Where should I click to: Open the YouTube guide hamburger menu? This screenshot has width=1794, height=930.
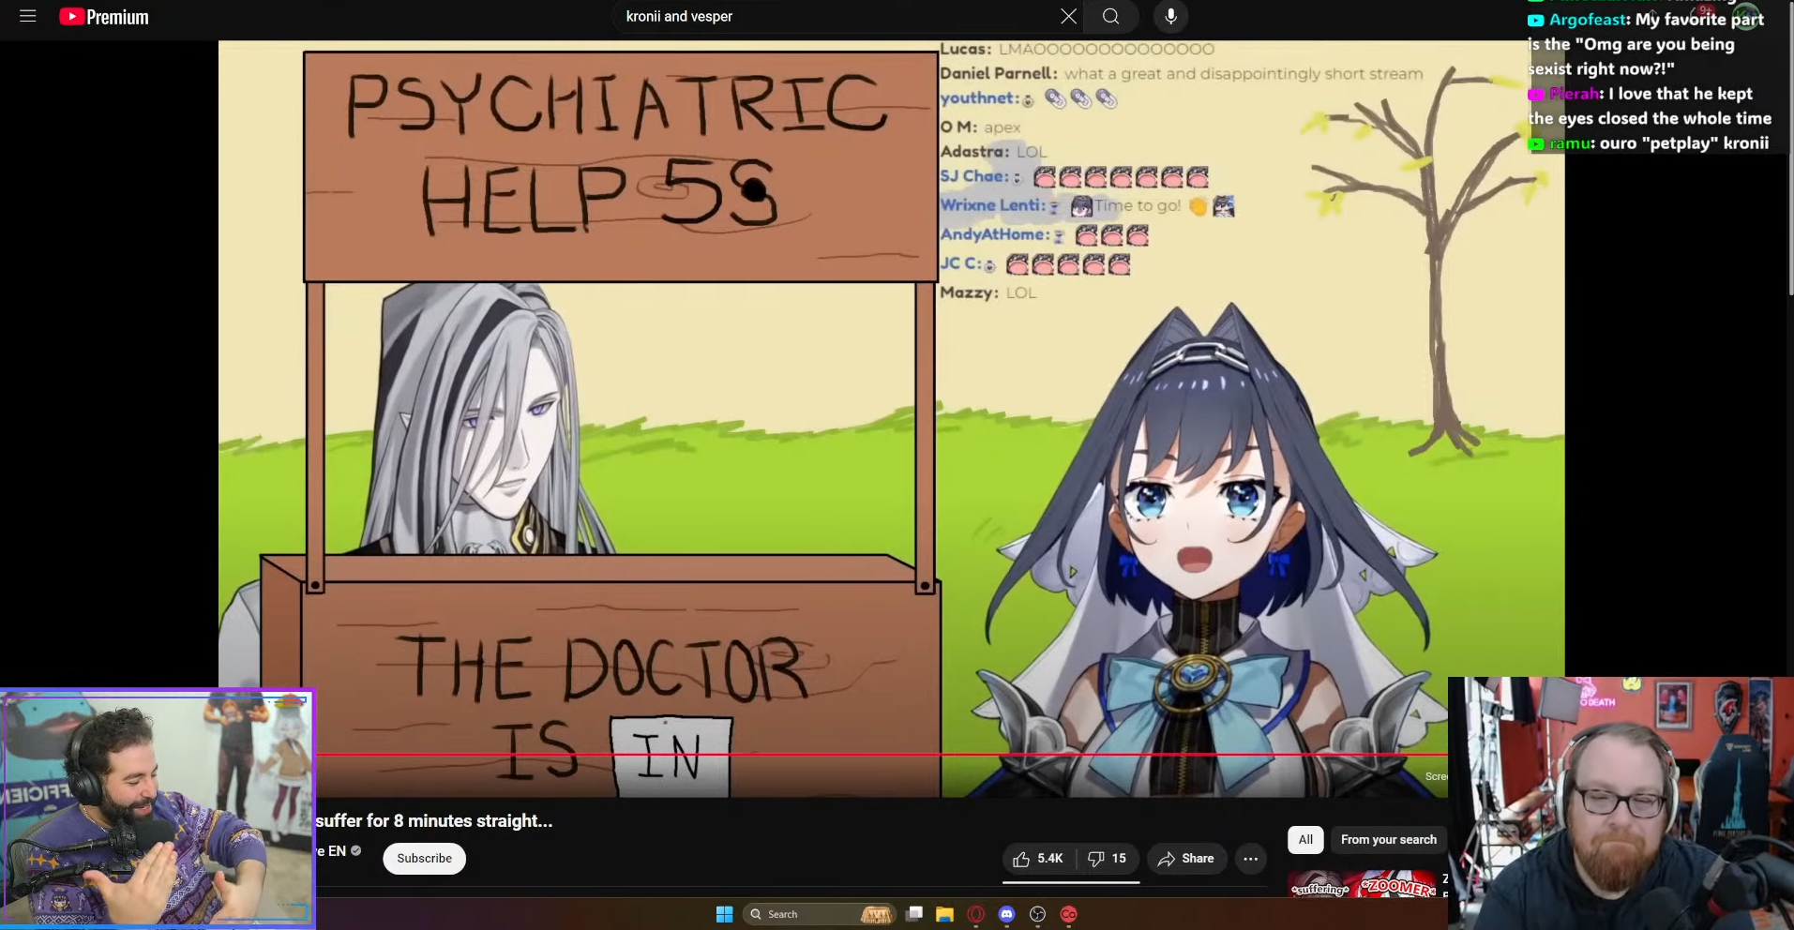[27, 16]
